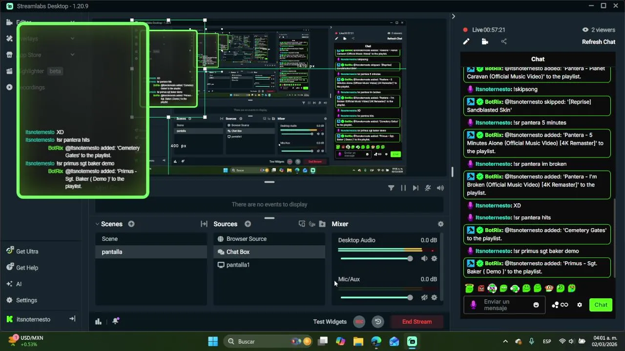Open the Sources panel guest cam icon

click(312, 224)
